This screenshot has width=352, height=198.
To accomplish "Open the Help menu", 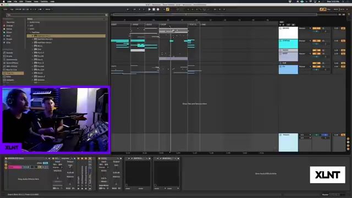I will tap(52, 1).
